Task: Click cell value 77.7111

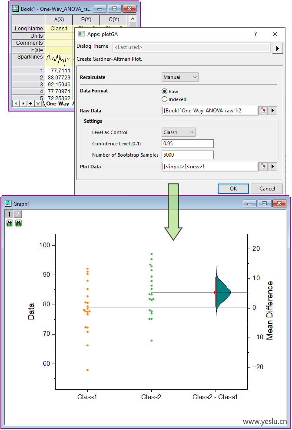Action: pyautogui.click(x=59, y=71)
